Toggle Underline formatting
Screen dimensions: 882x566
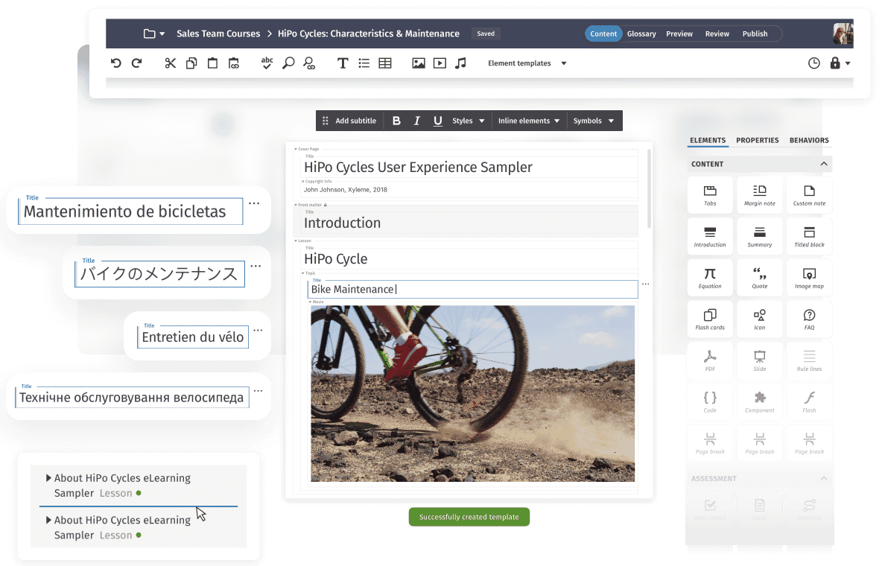point(437,121)
